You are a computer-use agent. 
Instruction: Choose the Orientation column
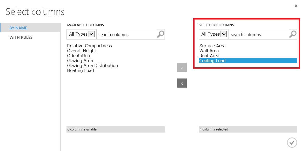[78, 56]
